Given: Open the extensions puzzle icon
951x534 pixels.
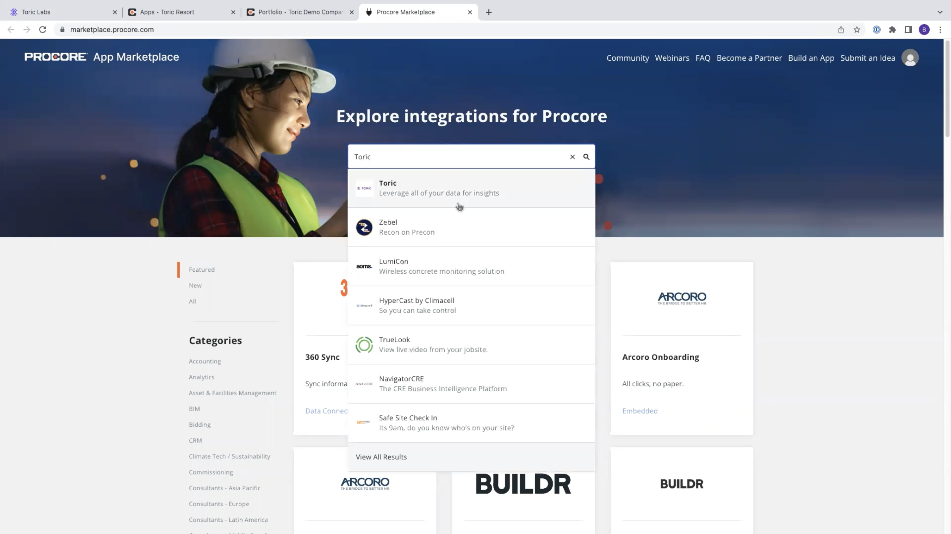Looking at the screenshot, I should click(892, 30).
